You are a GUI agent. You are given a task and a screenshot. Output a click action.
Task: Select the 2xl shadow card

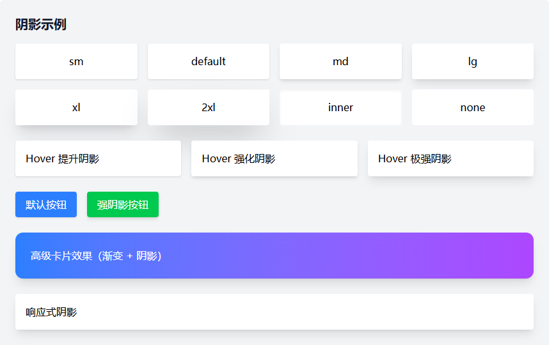coord(208,107)
